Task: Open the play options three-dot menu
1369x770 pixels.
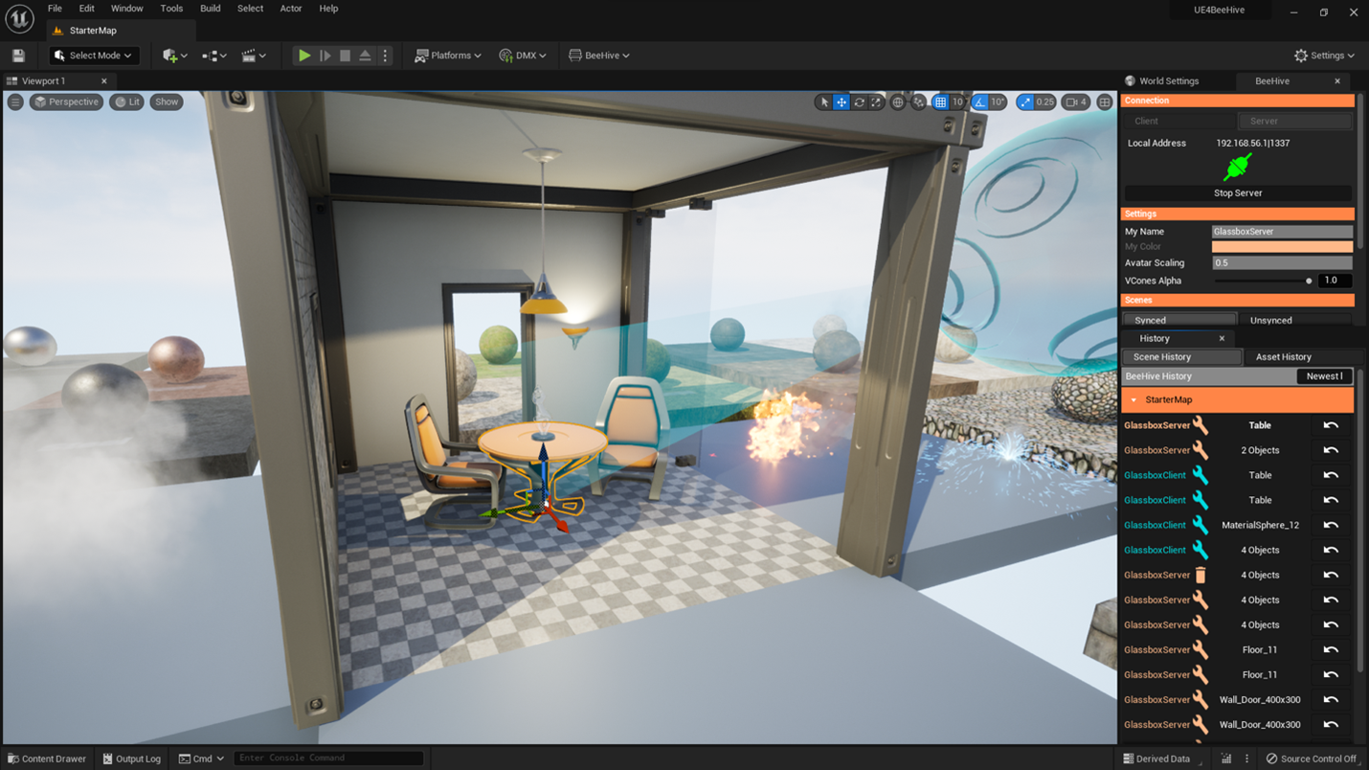Action: 385,56
